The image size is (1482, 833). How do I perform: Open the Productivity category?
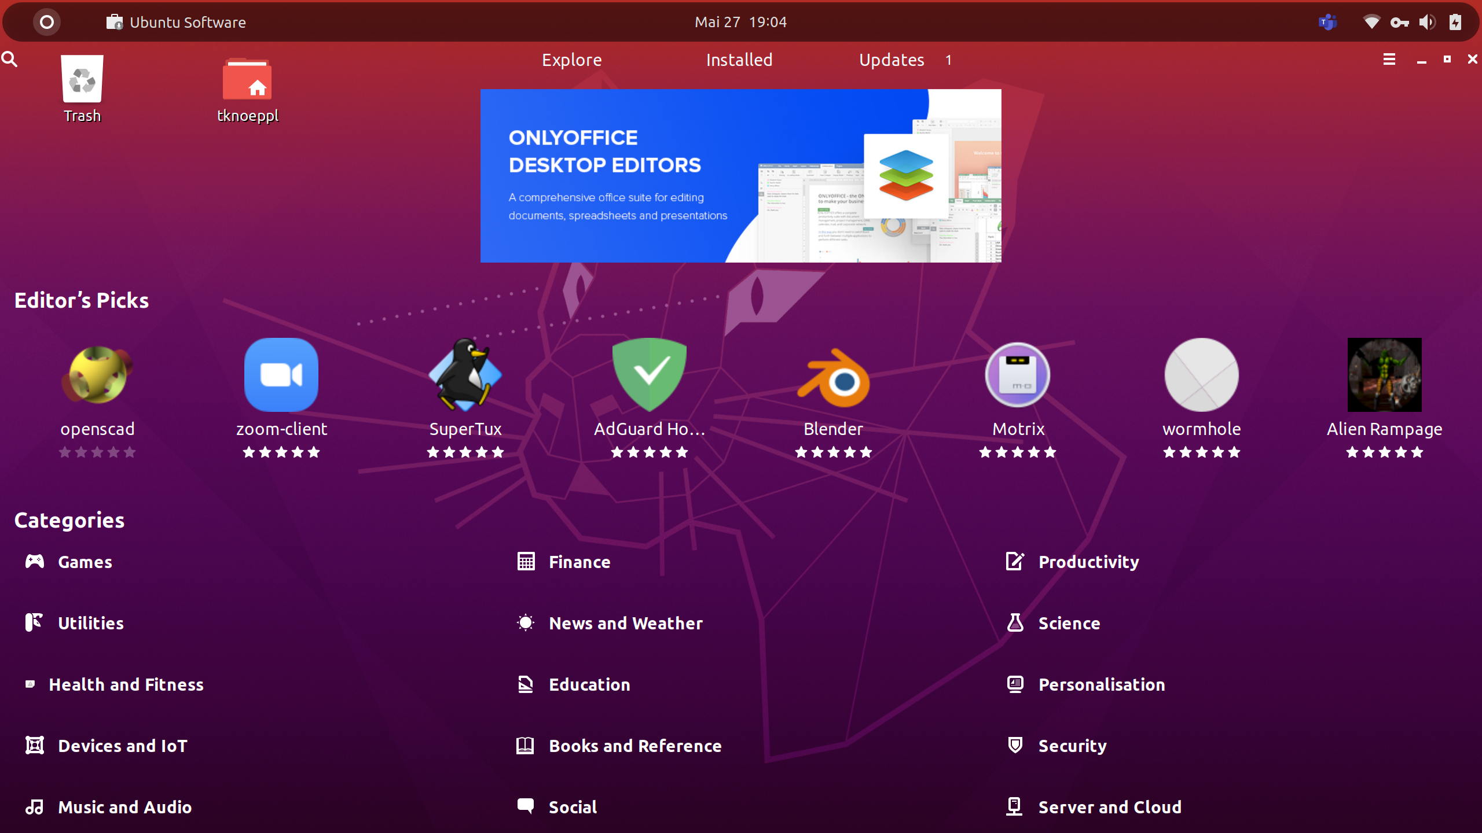1088,562
